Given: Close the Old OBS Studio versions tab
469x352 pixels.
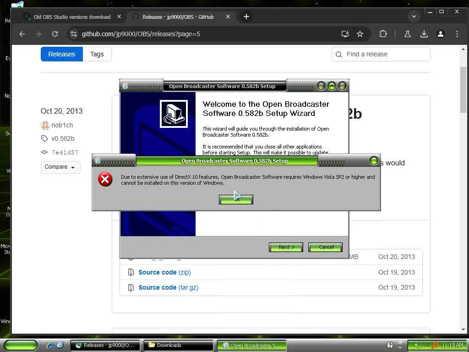Looking at the screenshot, I should tap(119, 17).
